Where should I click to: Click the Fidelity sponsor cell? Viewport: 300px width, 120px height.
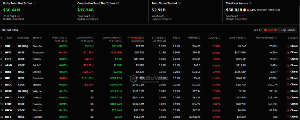click(x=37, y=59)
